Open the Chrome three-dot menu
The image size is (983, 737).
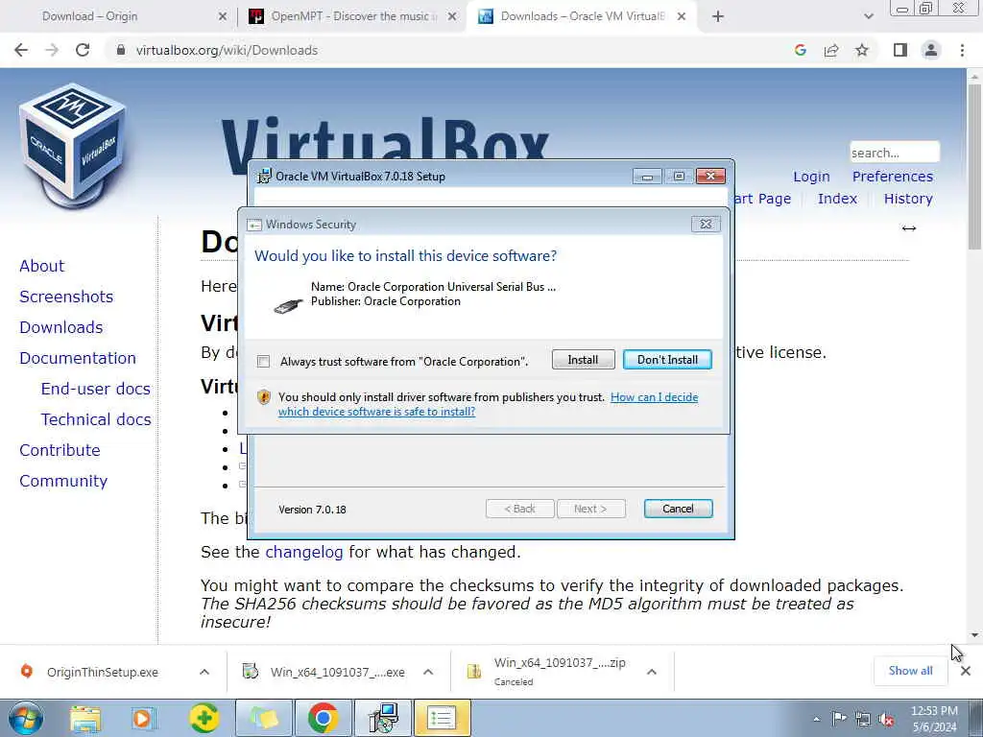click(962, 50)
